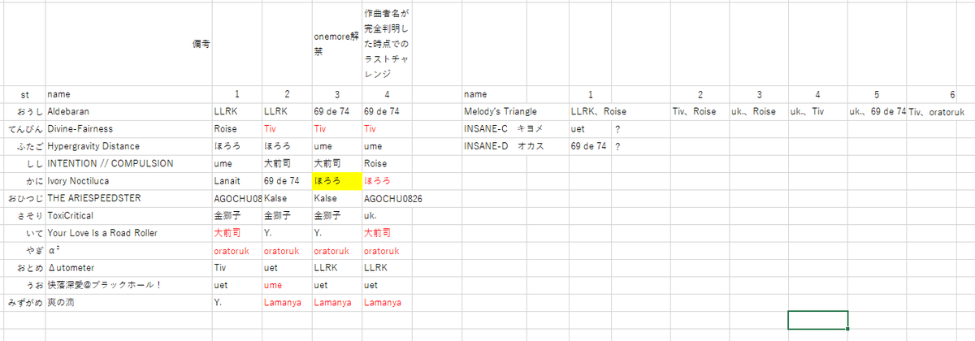Click the INSANE-D オカス cell
975x341 pixels.
(x=515, y=146)
